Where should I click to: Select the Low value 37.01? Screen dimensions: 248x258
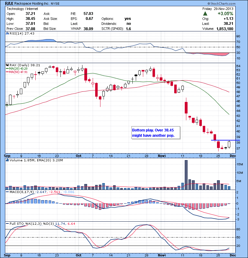[x=30, y=24]
